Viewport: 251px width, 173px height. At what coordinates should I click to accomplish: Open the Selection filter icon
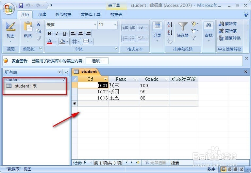pyautogui.click(x=194, y=24)
